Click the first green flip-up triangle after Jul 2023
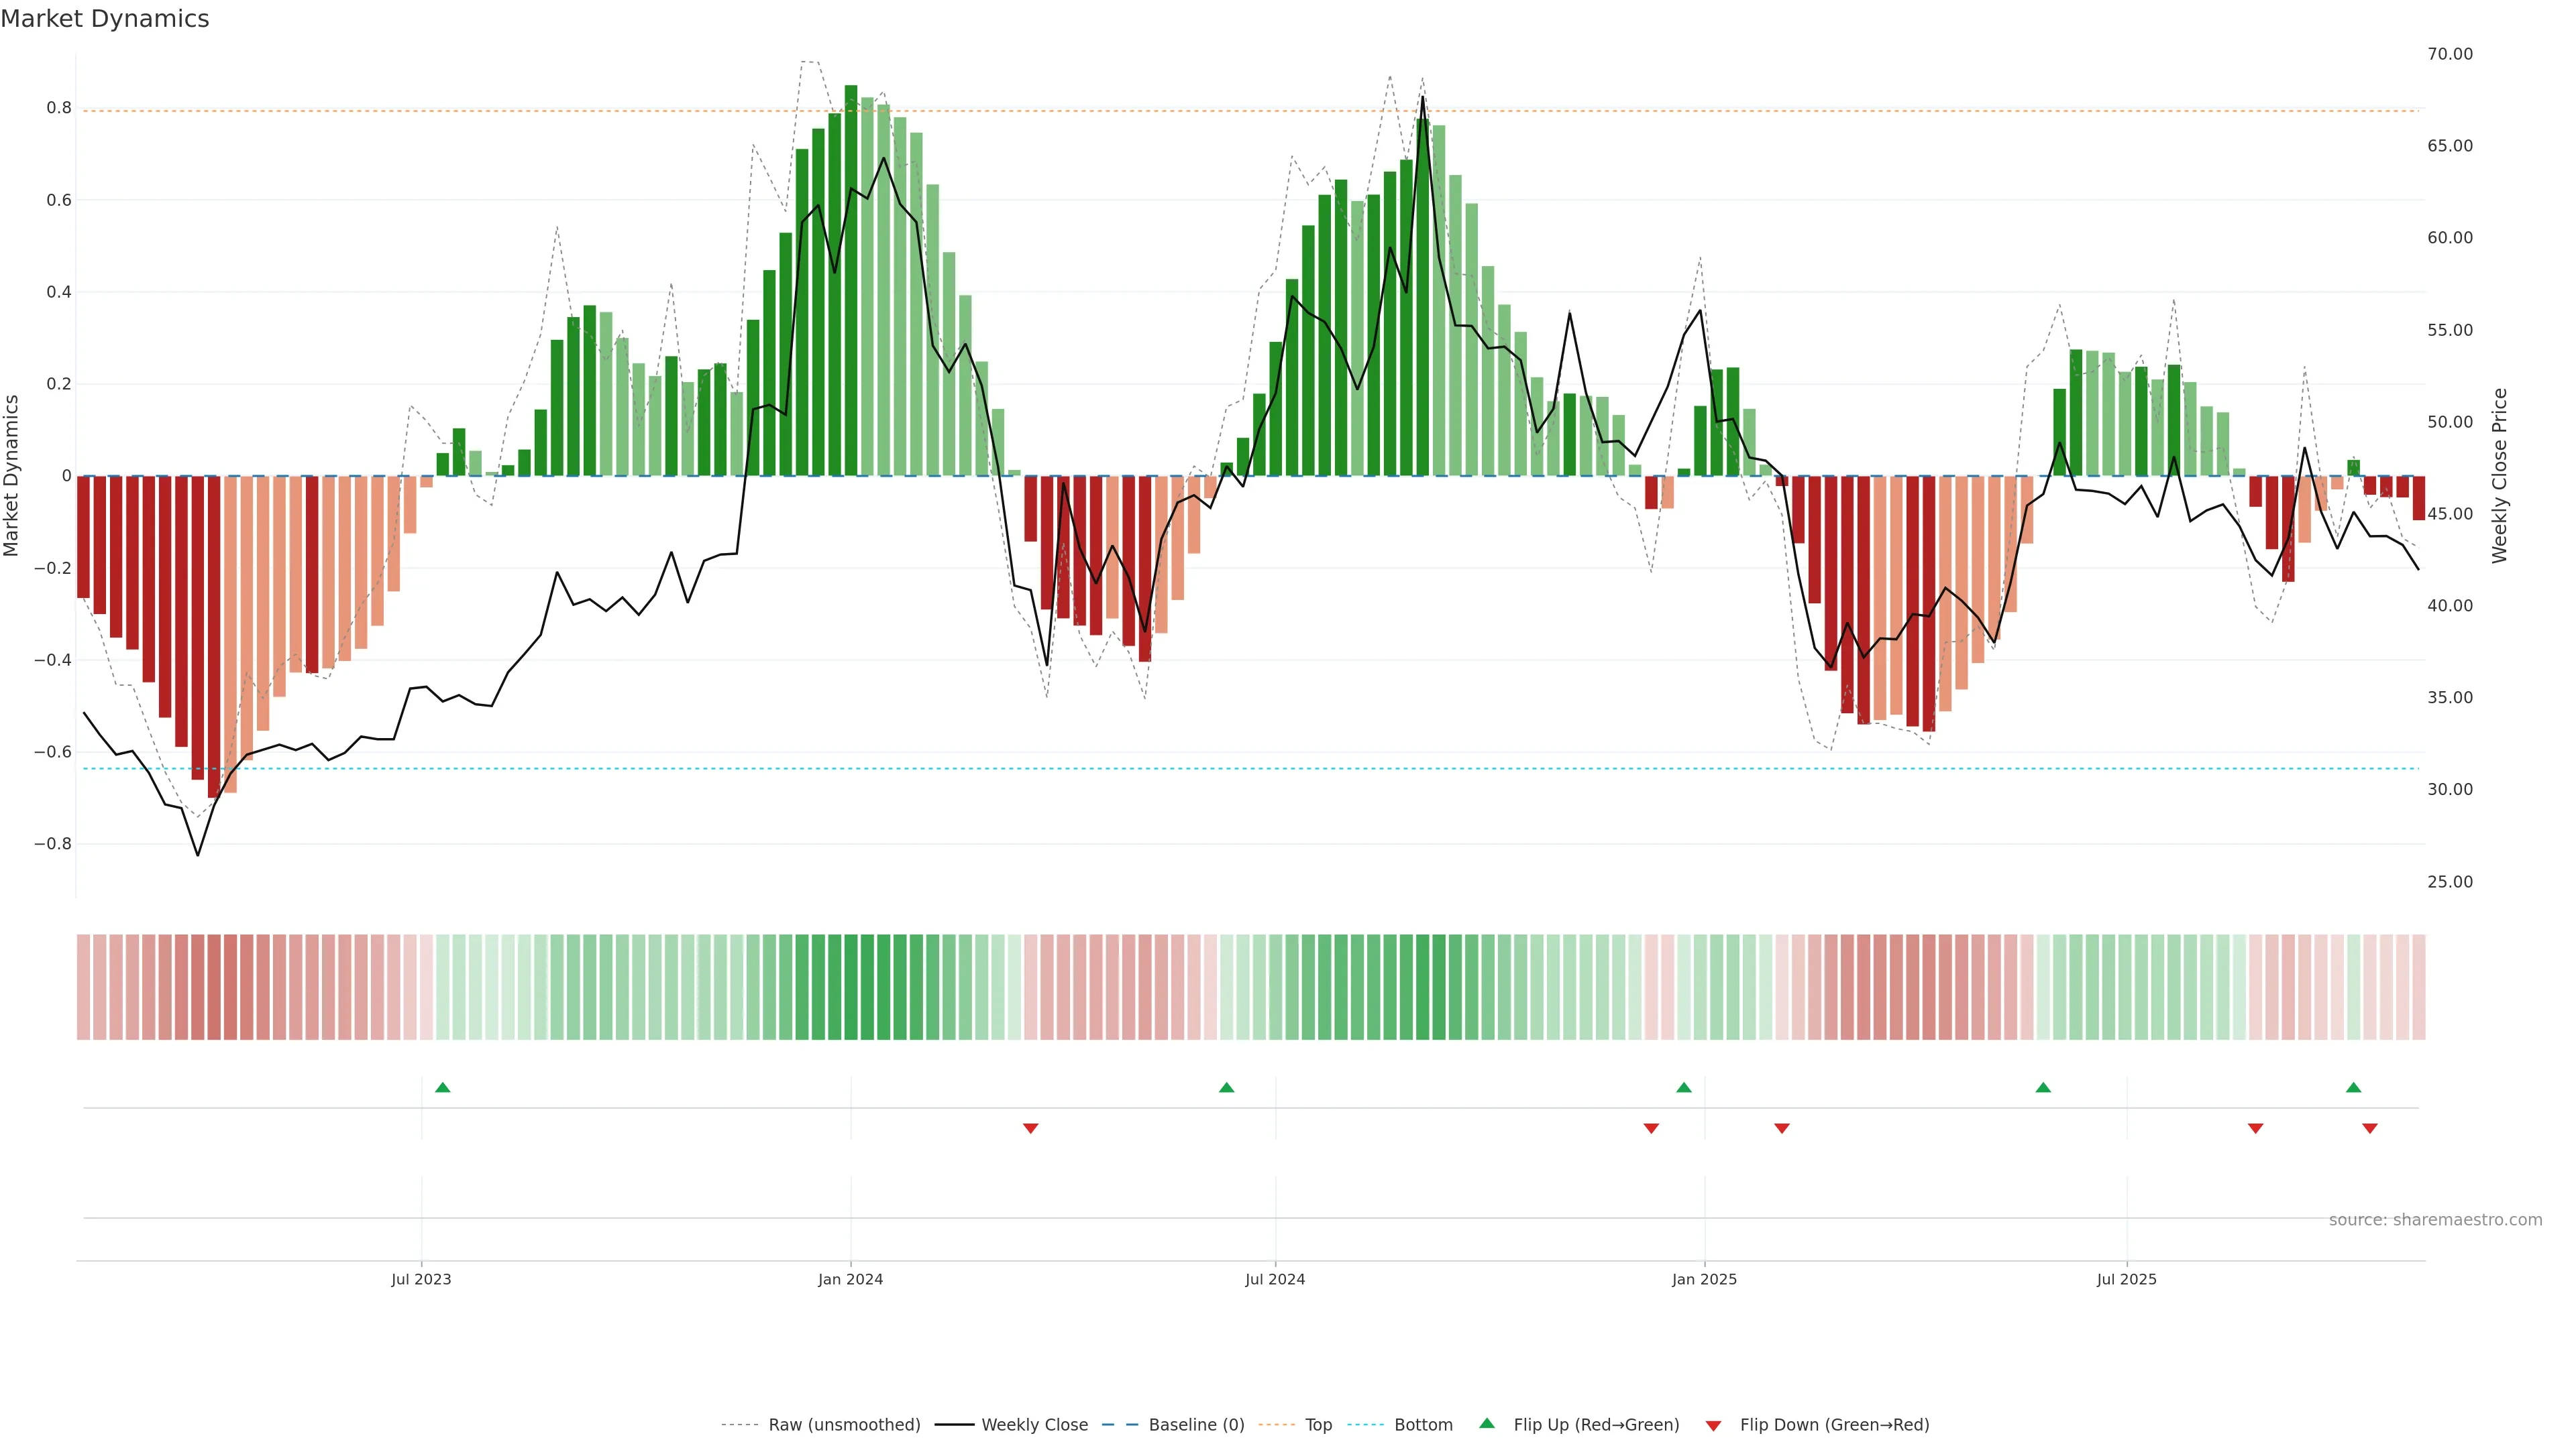Screen dimensions: 2576x1448 (x=443, y=1087)
